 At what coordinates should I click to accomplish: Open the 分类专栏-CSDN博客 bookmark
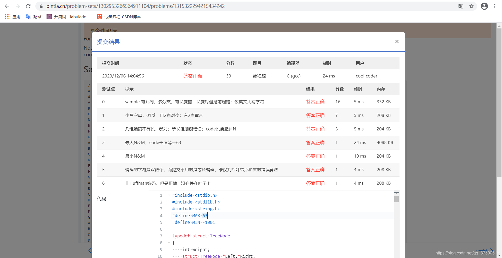point(119,17)
